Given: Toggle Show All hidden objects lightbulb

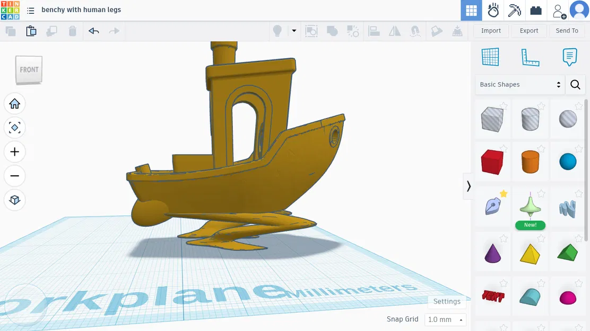Looking at the screenshot, I should [278, 31].
